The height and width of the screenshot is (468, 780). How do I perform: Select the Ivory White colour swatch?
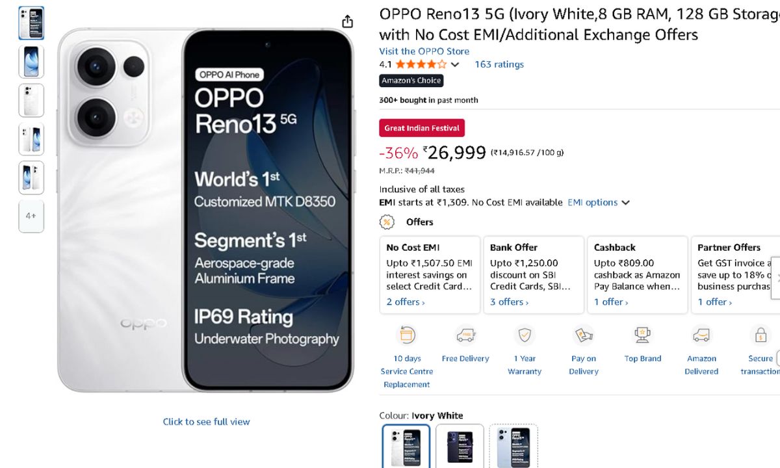point(406,447)
